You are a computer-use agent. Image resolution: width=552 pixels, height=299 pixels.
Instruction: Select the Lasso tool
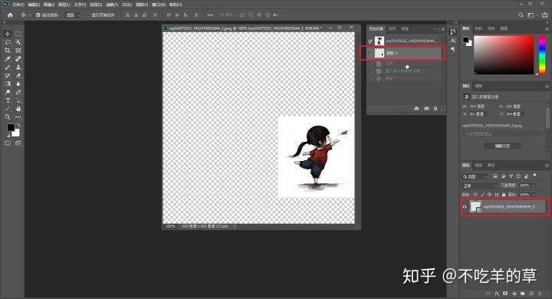click(x=8, y=42)
